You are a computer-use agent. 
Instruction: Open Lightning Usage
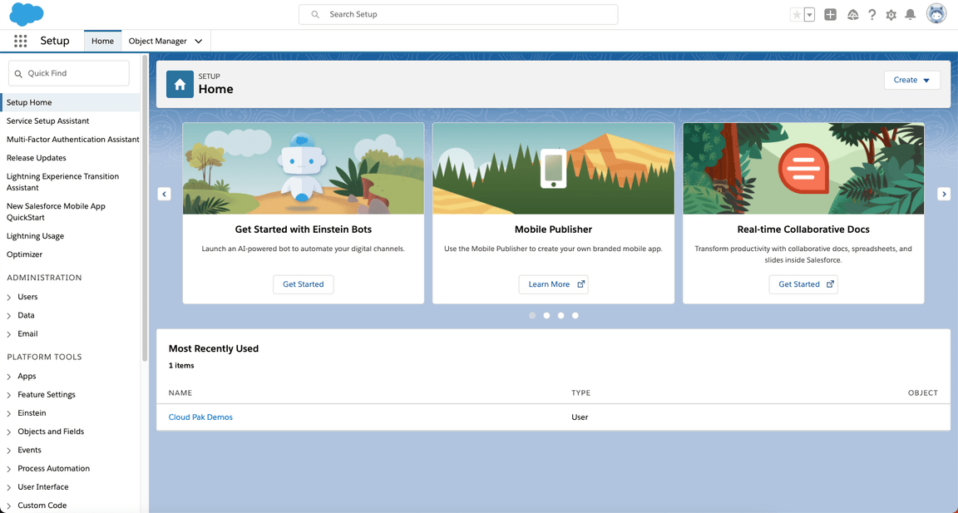[x=35, y=236]
